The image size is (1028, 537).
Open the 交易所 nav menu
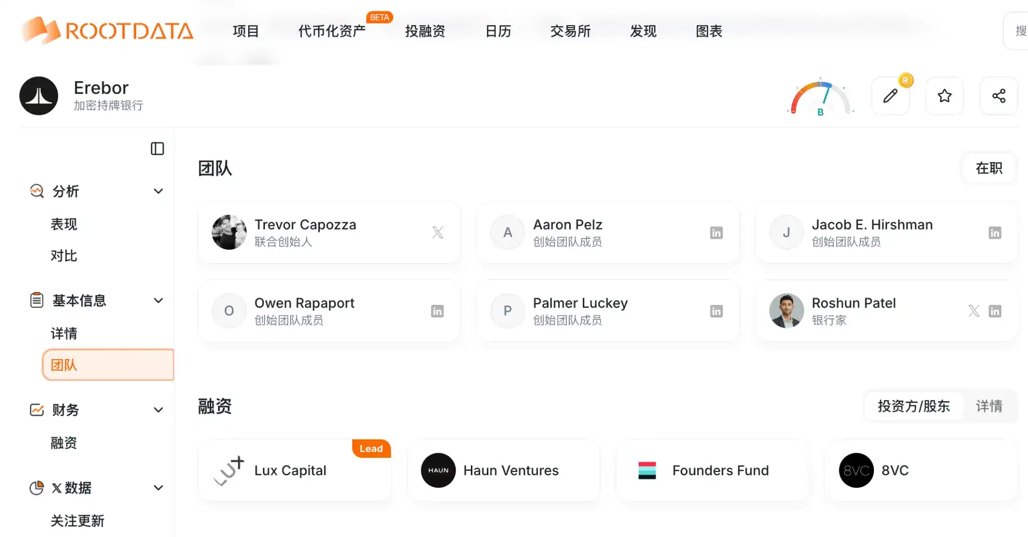(x=570, y=31)
